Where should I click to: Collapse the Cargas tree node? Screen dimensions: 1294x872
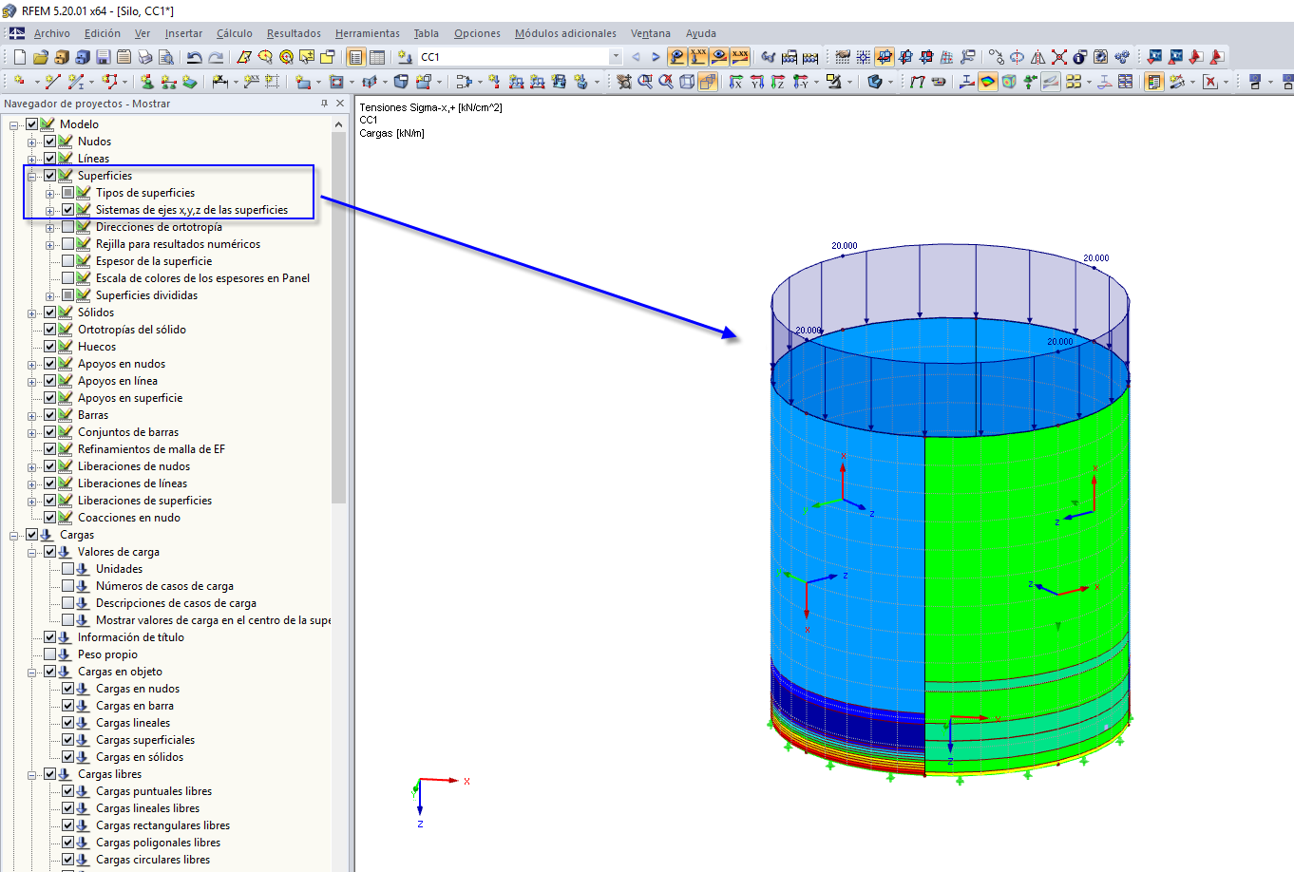coord(14,535)
